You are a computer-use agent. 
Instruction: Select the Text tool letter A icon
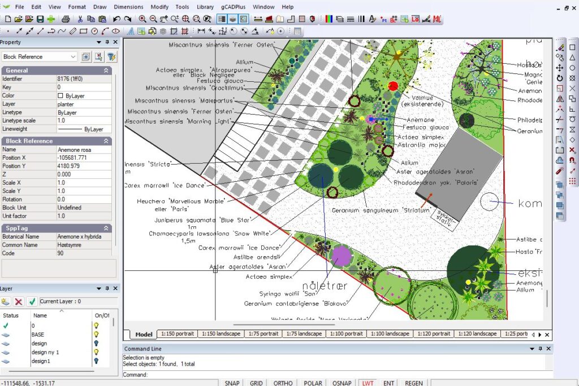(x=131, y=32)
